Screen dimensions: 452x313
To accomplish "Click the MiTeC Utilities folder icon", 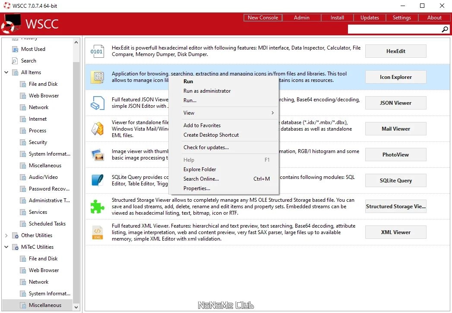I will coord(15,247).
